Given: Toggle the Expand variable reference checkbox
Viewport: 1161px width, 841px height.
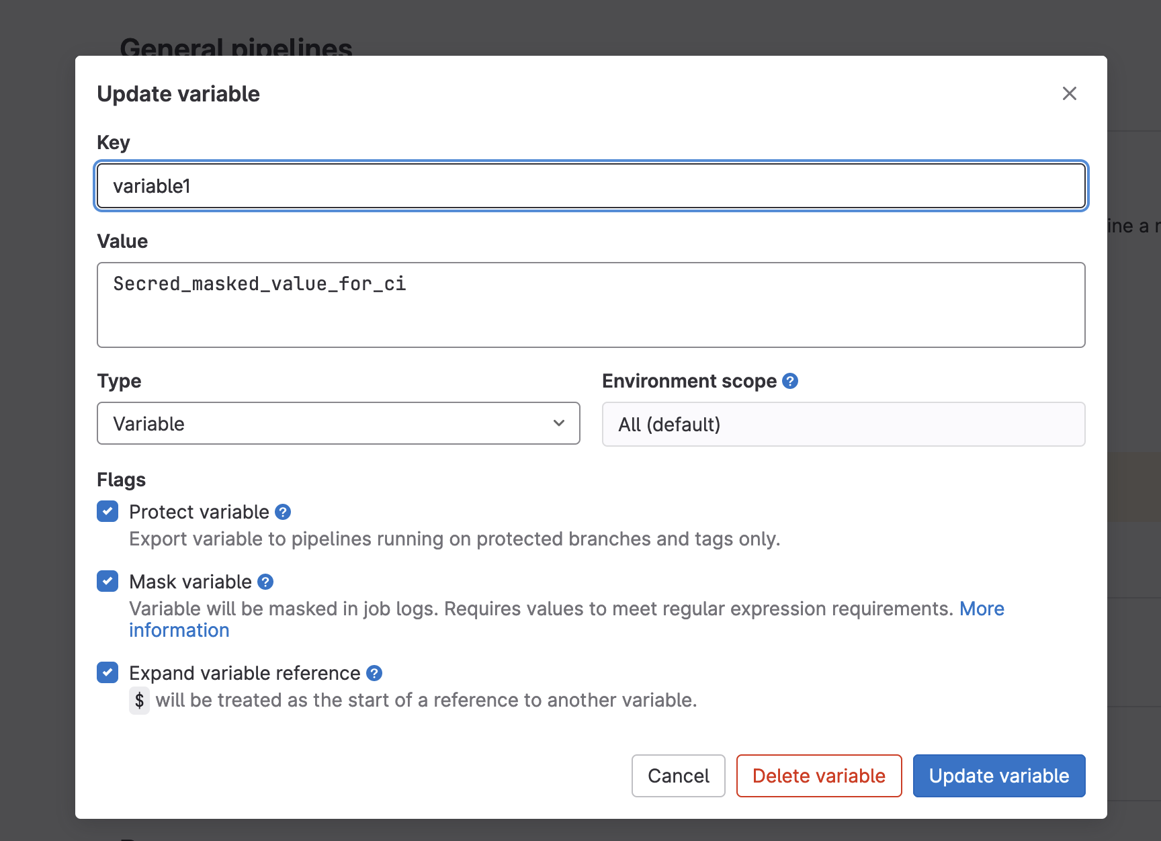Looking at the screenshot, I should tap(107, 672).
